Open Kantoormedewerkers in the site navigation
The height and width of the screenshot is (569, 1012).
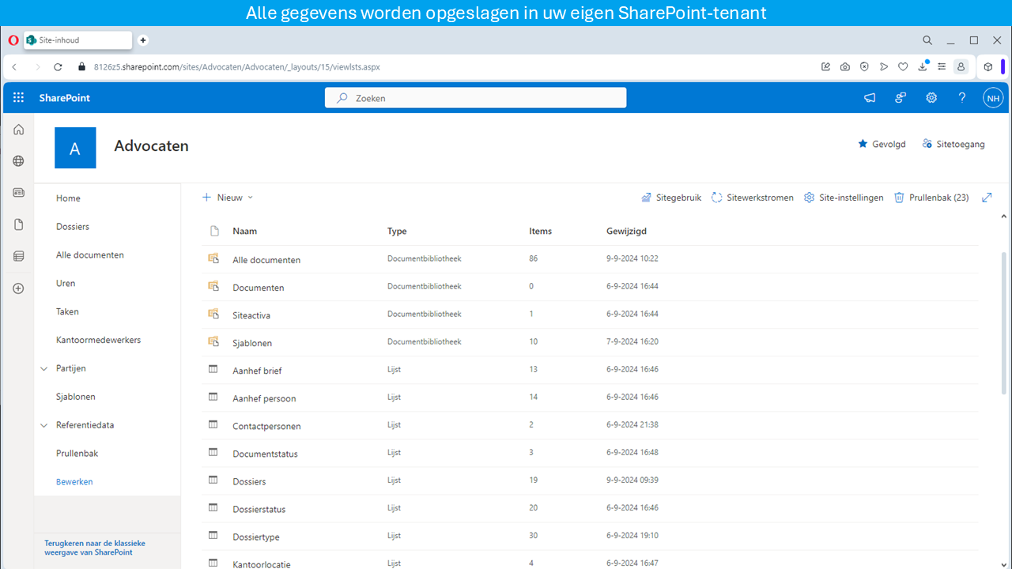(x=98, y=340)
